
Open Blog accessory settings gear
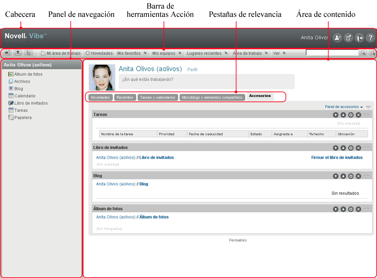[351, 176]
